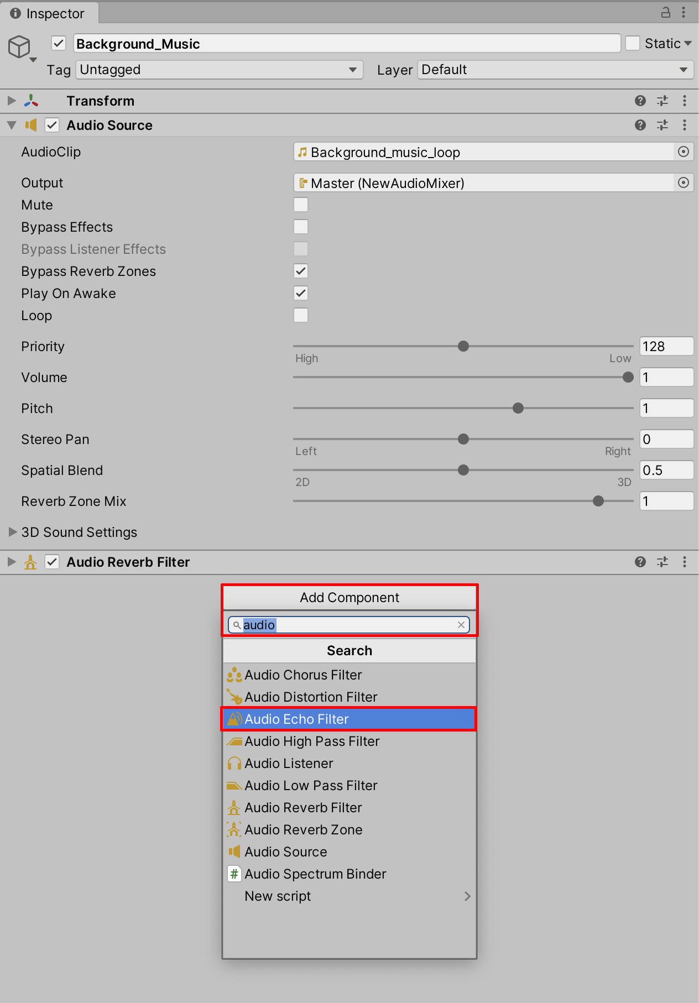
Task: Expand the Audio Reverb Filter component
Action: (12, 562)
